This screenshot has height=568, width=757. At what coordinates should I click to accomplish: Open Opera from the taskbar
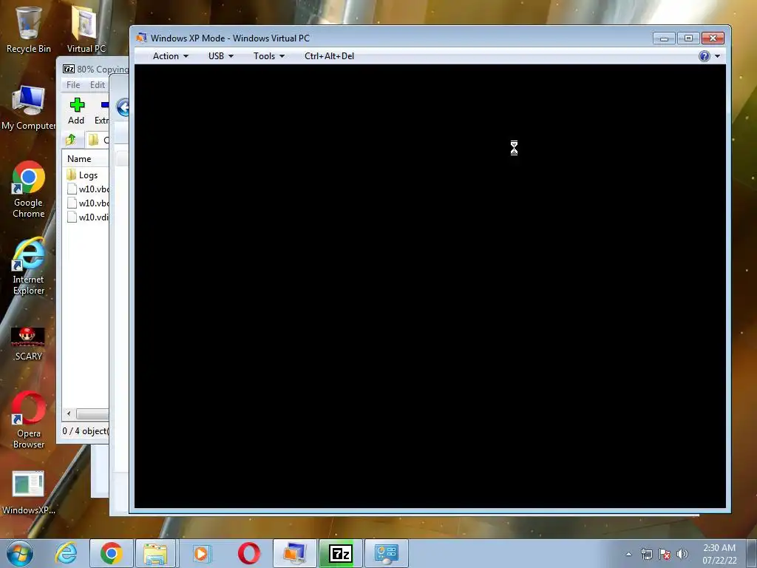[248, 553]
